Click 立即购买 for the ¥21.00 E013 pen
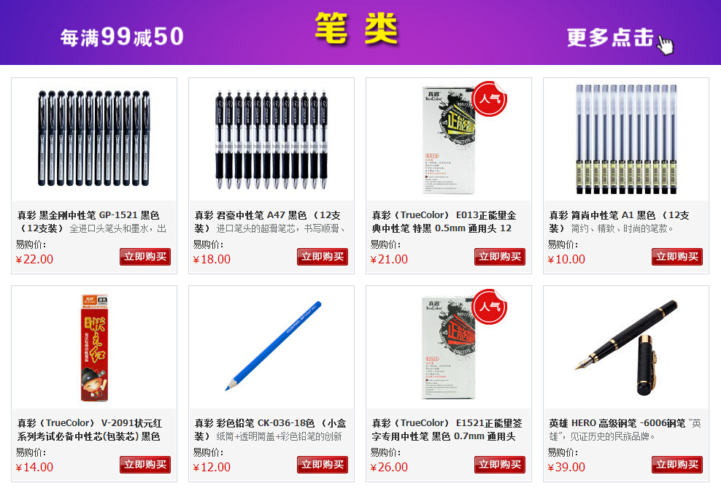 (x=500, y=257)
